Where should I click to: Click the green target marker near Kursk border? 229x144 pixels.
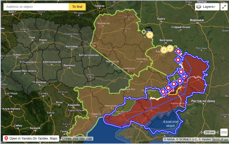pos(144,32)
